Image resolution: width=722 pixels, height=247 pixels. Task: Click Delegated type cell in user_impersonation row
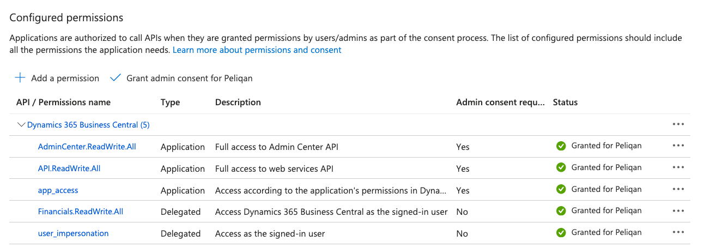(180, 233)
